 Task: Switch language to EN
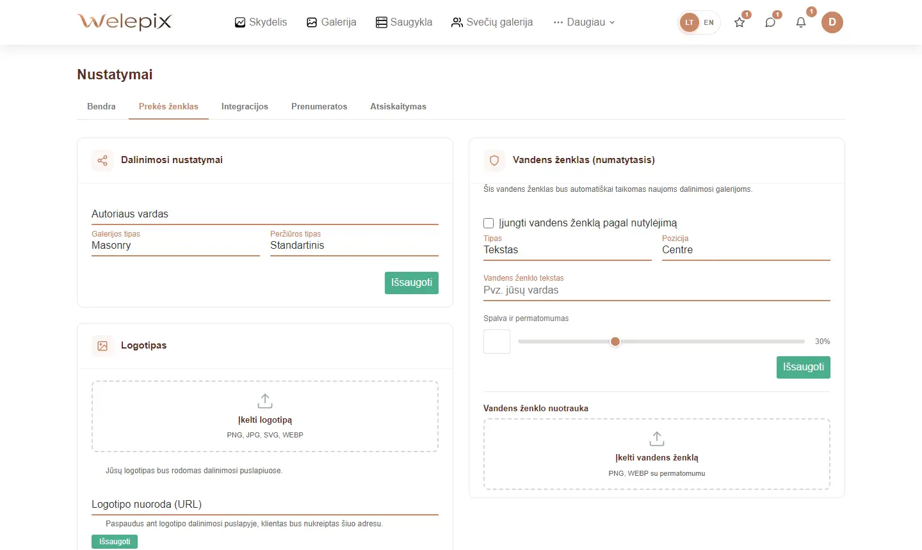point(709,22)
